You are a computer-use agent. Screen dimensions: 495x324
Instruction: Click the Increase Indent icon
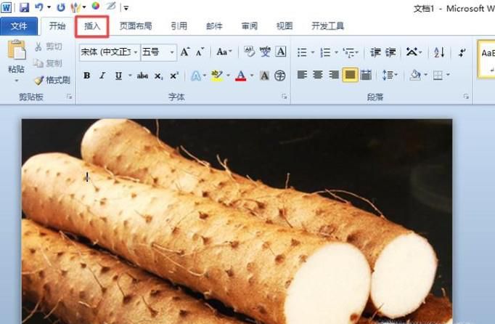(x=390, y=52)
